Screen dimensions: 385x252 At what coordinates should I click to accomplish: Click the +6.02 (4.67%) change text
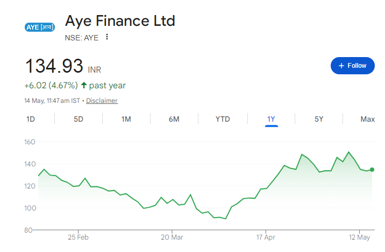click(x=51, y=86)
